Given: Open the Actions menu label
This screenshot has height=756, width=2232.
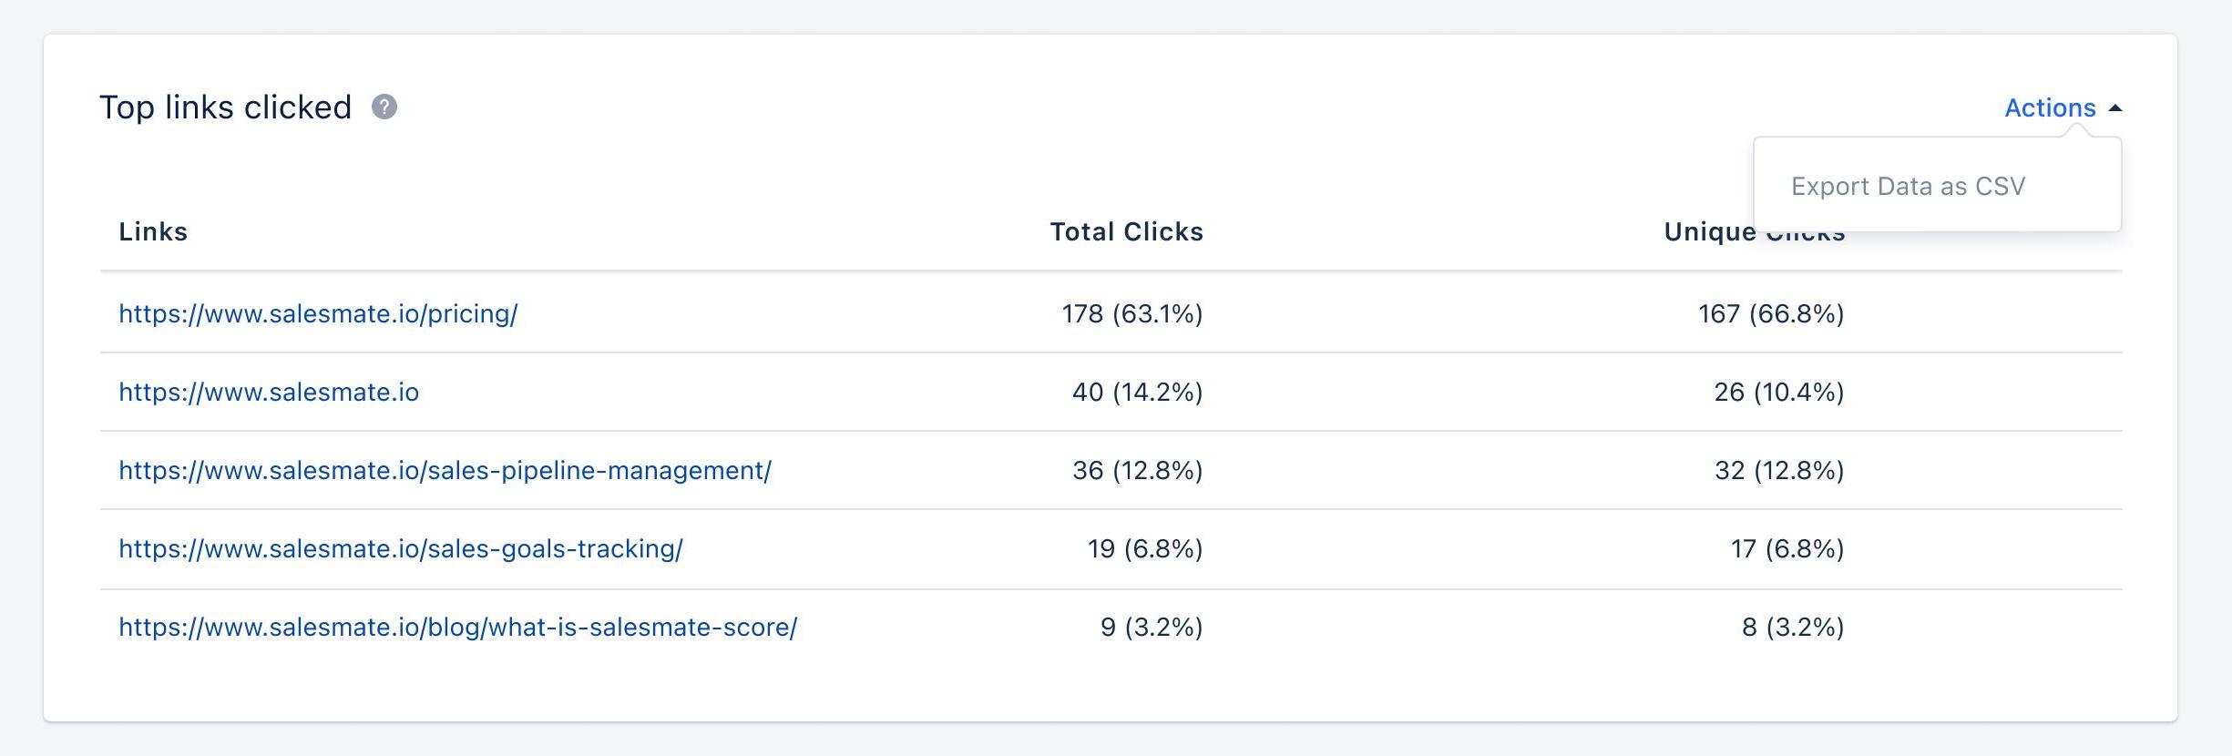Looking at the screenshot, I should (x=2050, y=107).
